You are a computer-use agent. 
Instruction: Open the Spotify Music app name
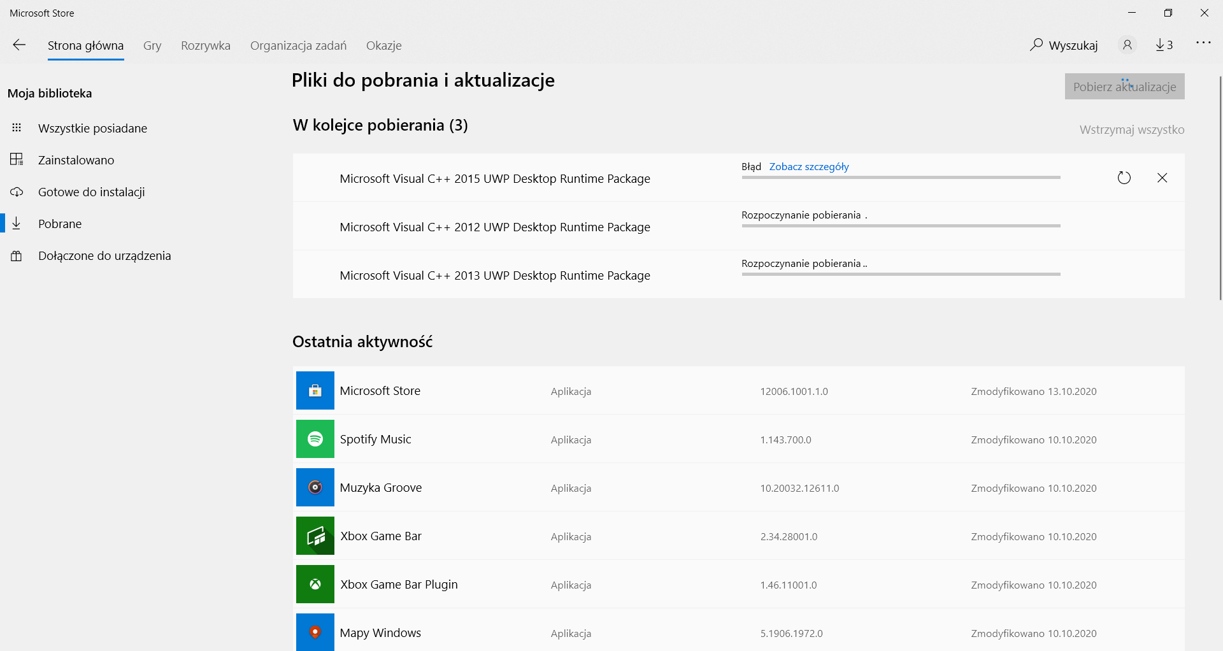point(376,439)
